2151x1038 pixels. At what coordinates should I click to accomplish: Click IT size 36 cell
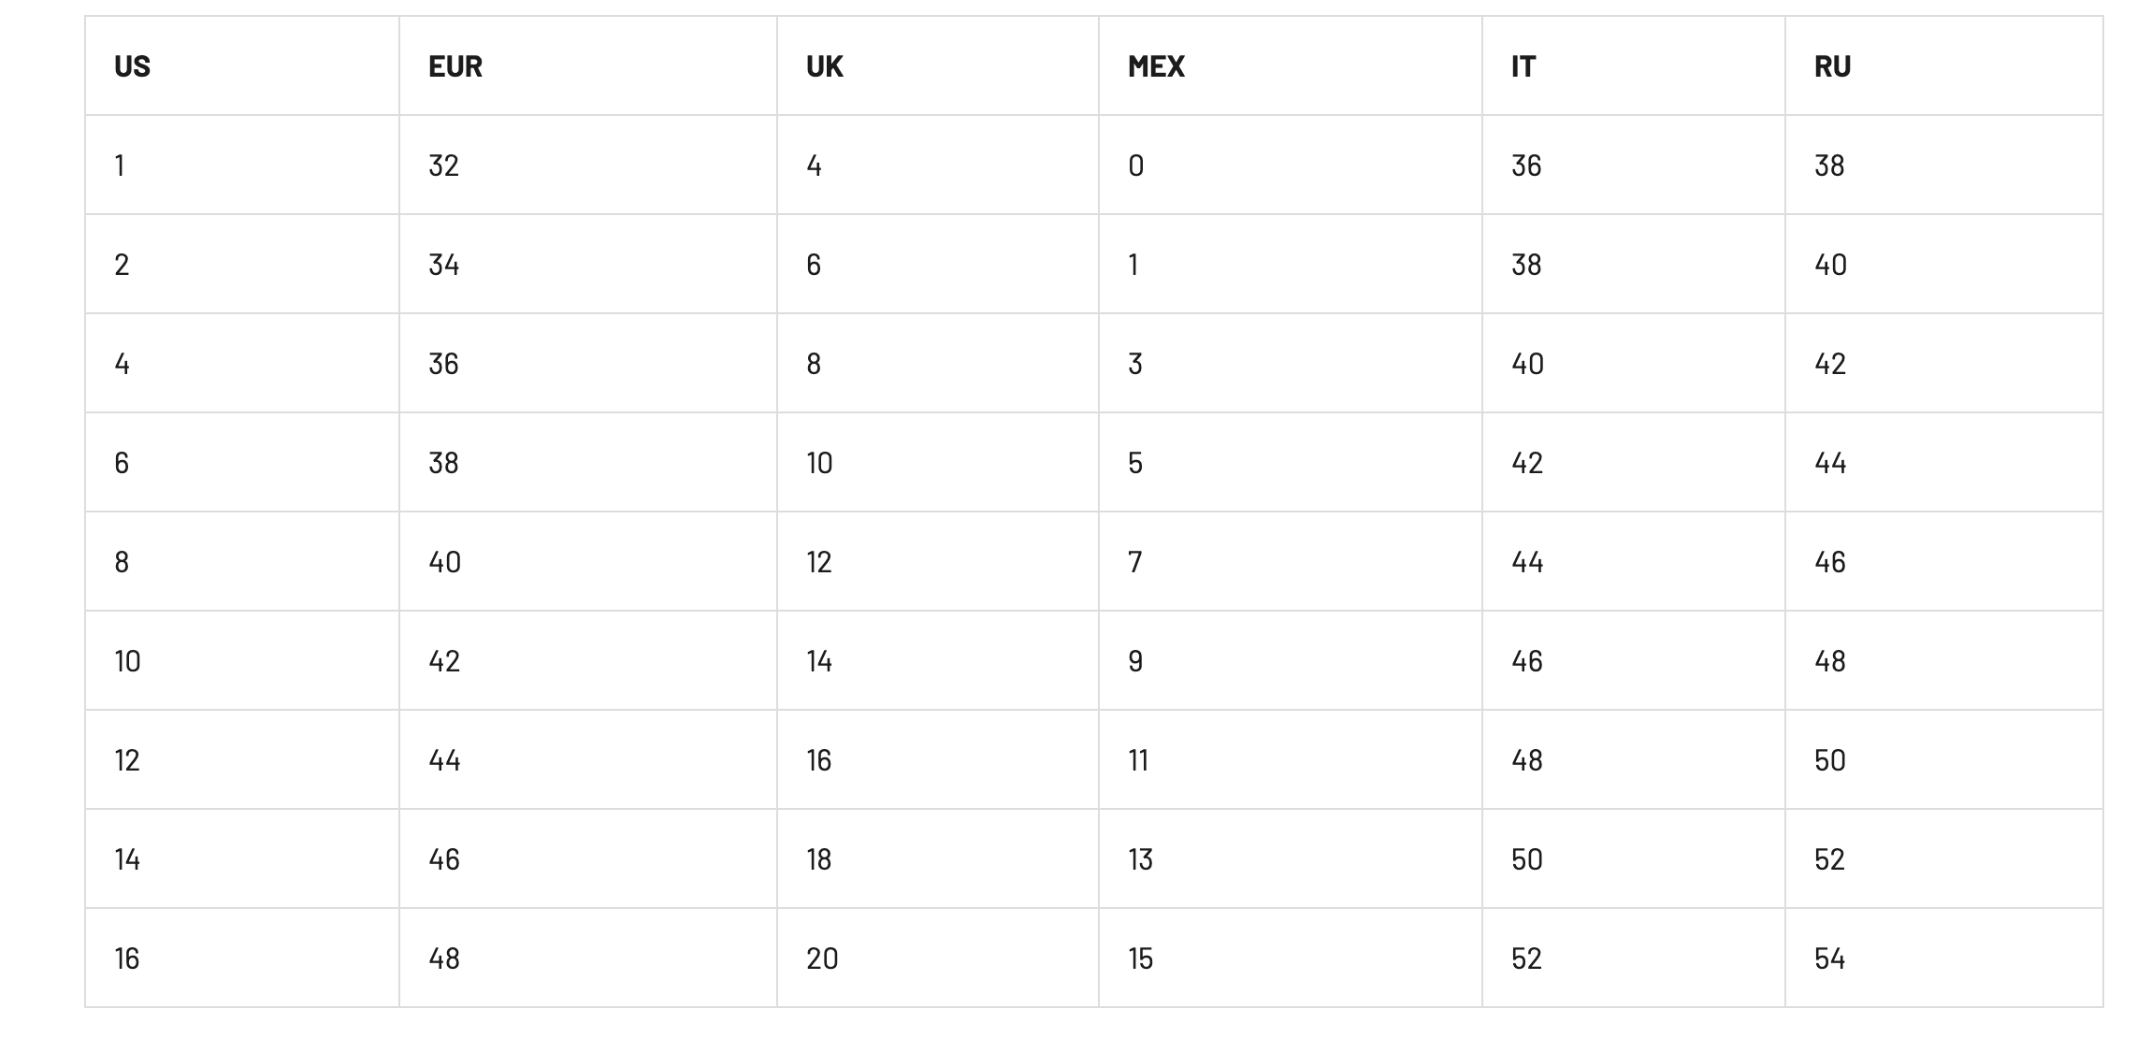pos(1634,166)
